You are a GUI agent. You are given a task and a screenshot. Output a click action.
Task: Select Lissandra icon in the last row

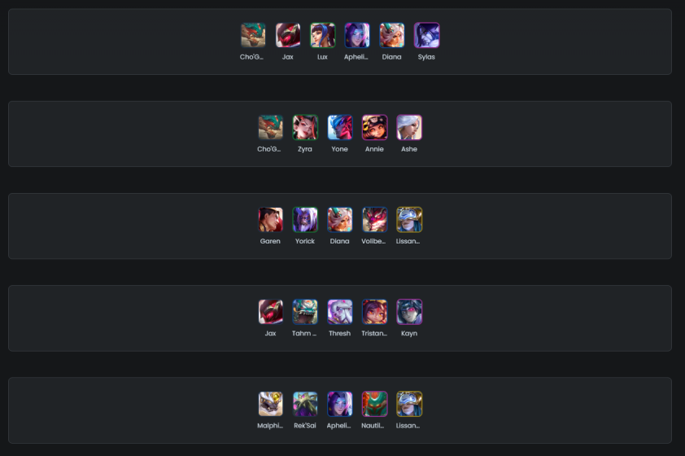click(409, 404)
